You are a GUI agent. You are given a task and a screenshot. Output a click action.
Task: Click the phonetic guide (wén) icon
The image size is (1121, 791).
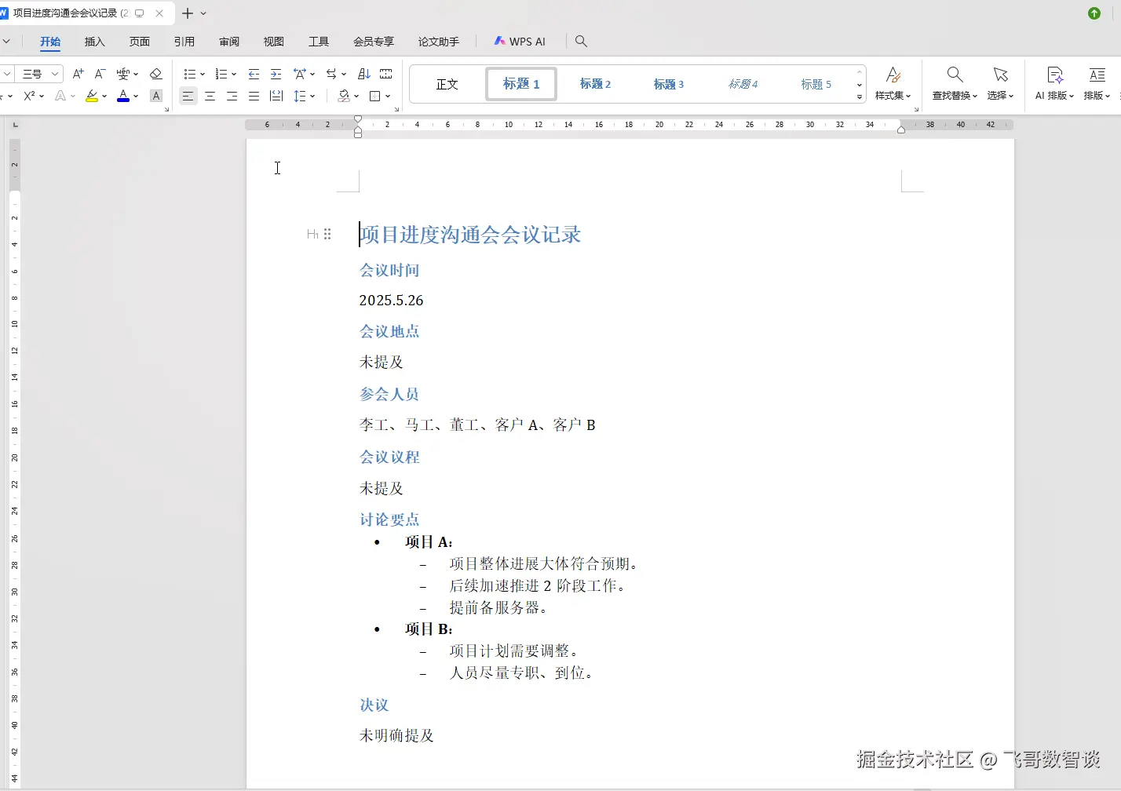(123, 74)
